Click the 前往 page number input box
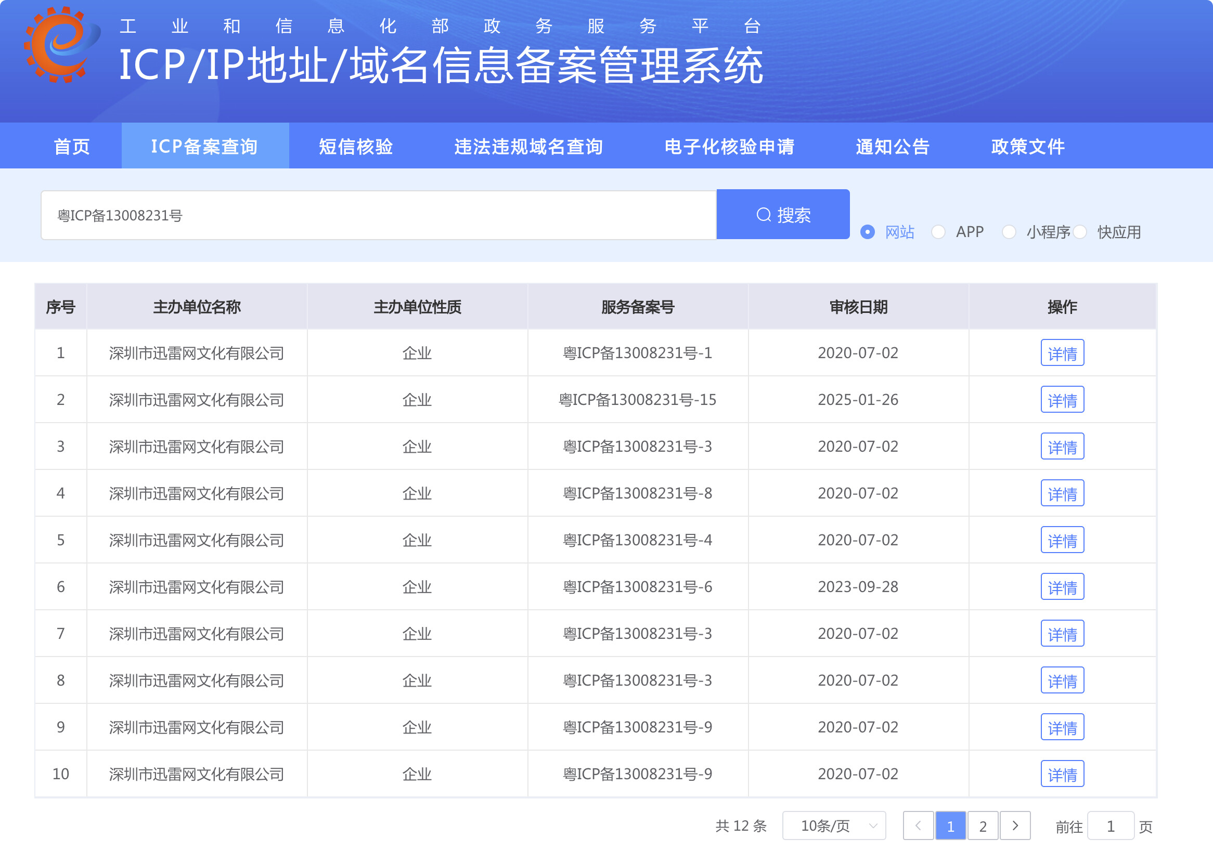This screenshot has height=865, width=1213. pos(1110,825)
